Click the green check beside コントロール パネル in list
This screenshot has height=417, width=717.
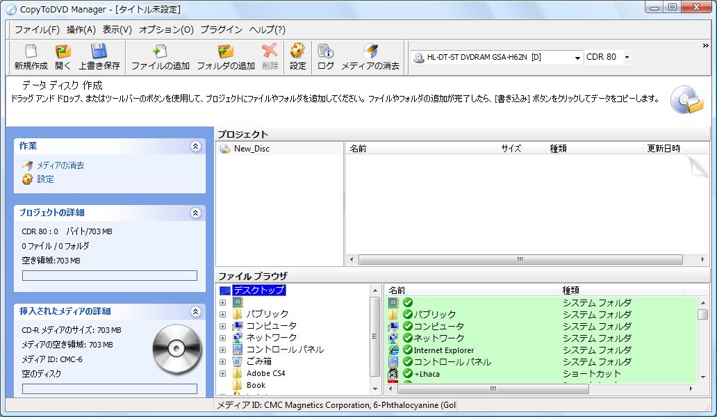tap(408, 362)
